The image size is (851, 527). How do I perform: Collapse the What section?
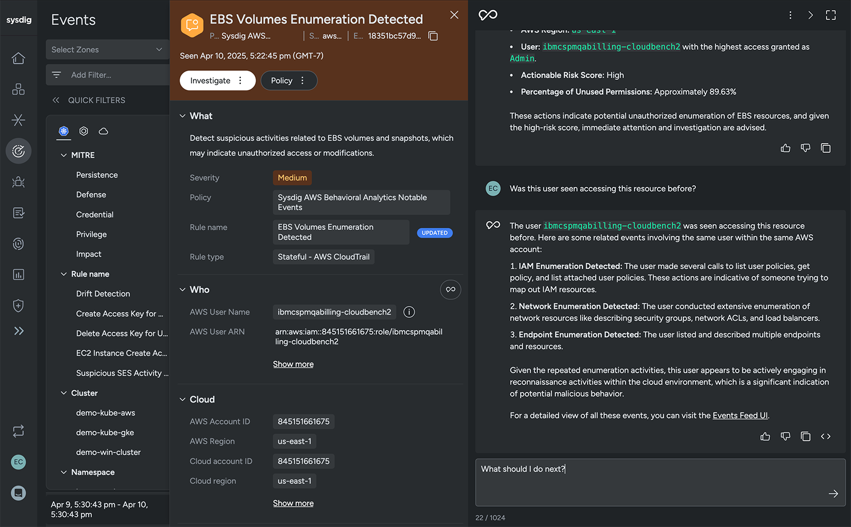coord(182,116)
